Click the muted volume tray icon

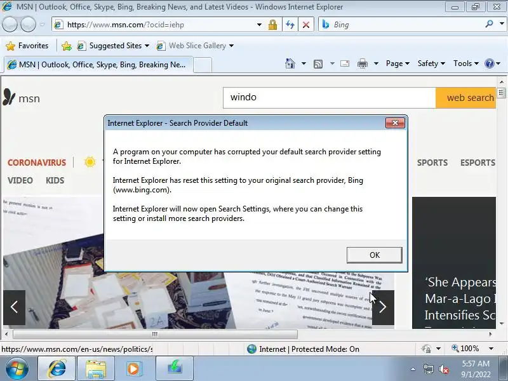(x=444, y=369)
